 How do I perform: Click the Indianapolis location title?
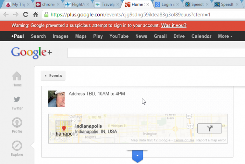[89, 126]
